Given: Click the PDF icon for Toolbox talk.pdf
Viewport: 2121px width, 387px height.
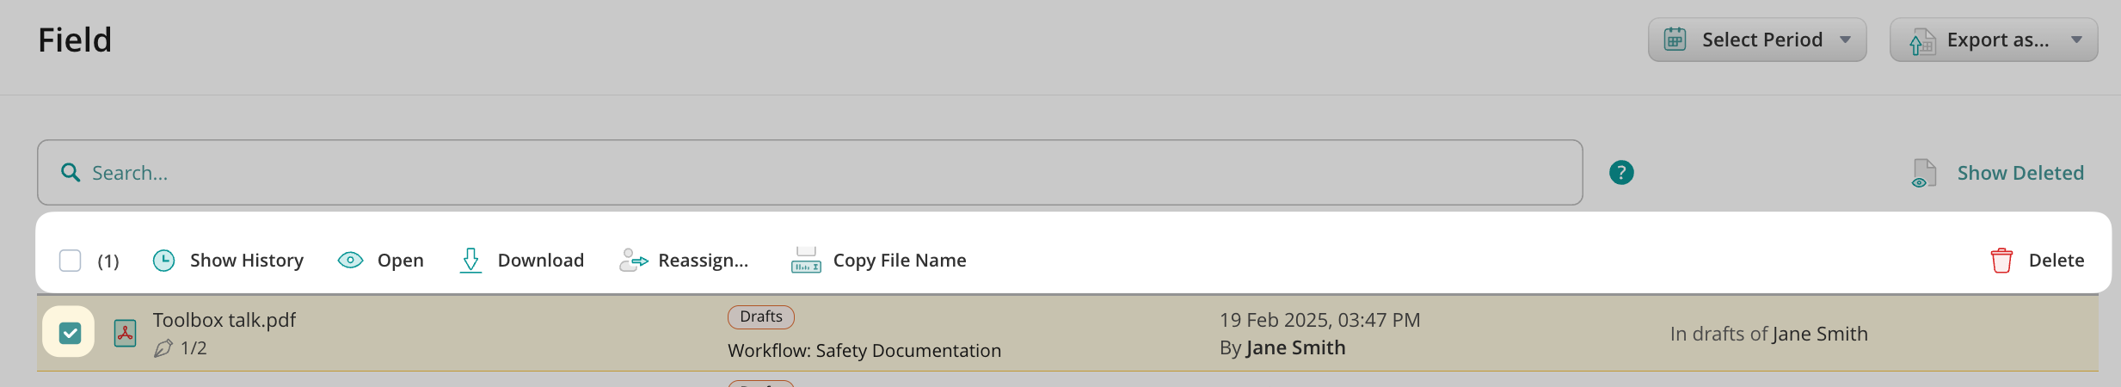Looking at the screenshot, I should click(x=126, y=333).
